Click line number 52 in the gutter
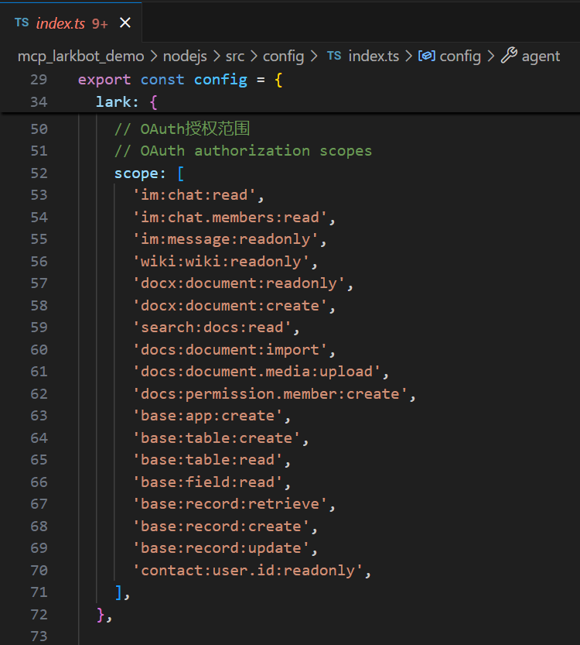The width and height of the screenshot is (580, 645). click(x=39, y=173)
